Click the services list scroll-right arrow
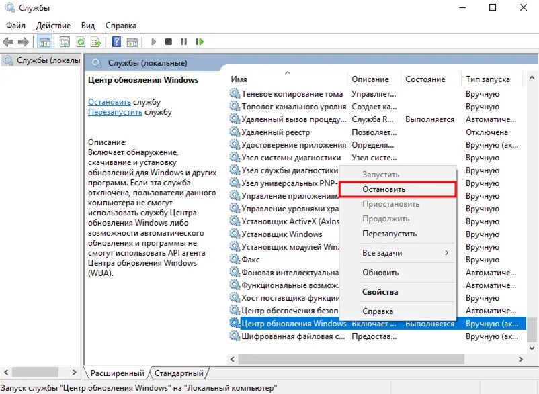 pos(521,359)
